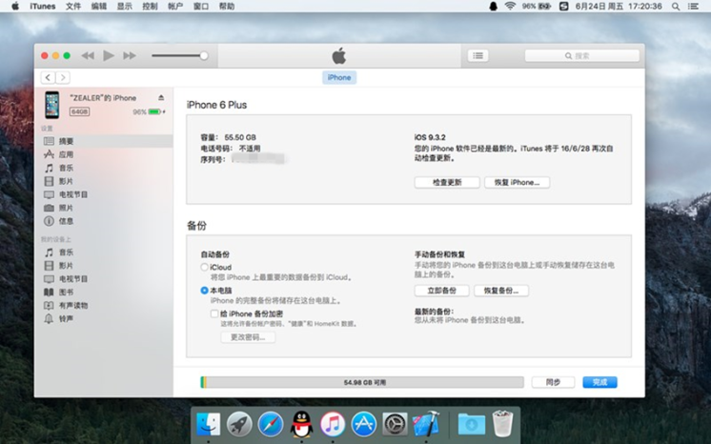Click the fast forward next track button
Screen dimensions: 711x444
(130, 56)
